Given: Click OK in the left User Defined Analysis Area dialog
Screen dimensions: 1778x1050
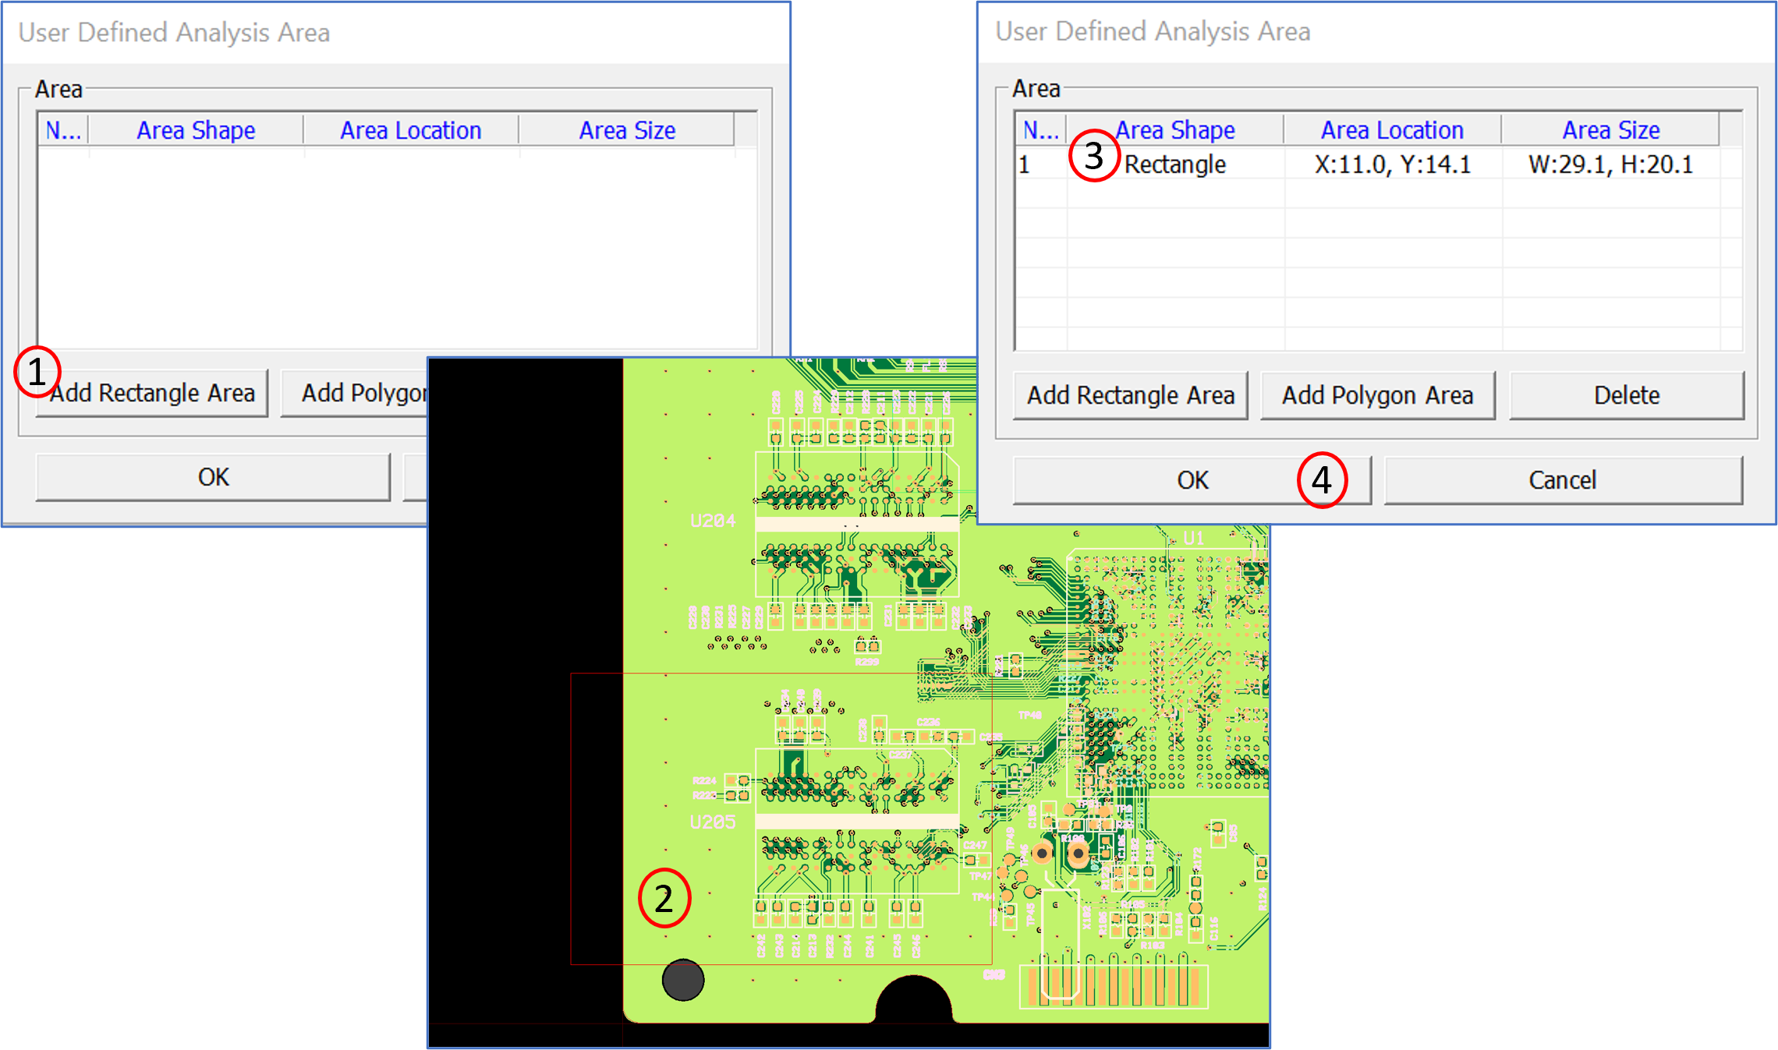Looking at the screenshot, I should pos(213,476).
